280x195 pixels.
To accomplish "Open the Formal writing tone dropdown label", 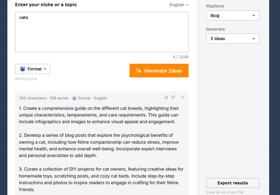I will [x=35, y=69].
